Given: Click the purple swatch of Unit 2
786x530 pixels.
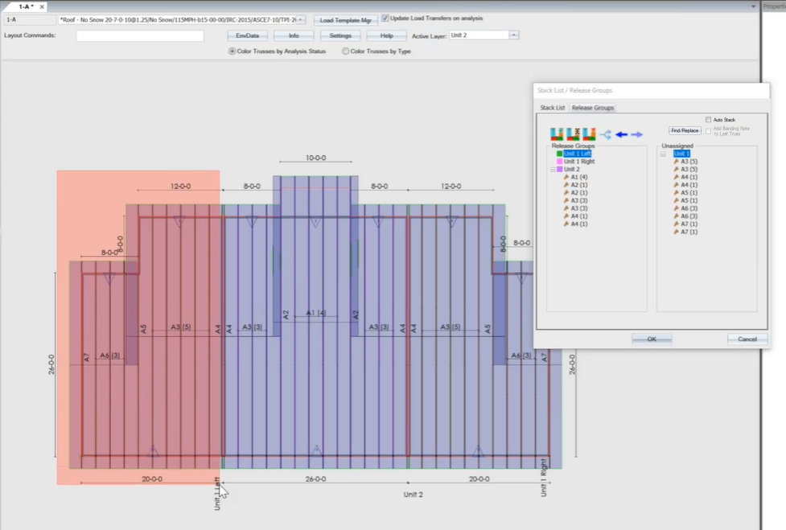Looking at the screenshot, I should pyautogui.click(x=559, y=170).
